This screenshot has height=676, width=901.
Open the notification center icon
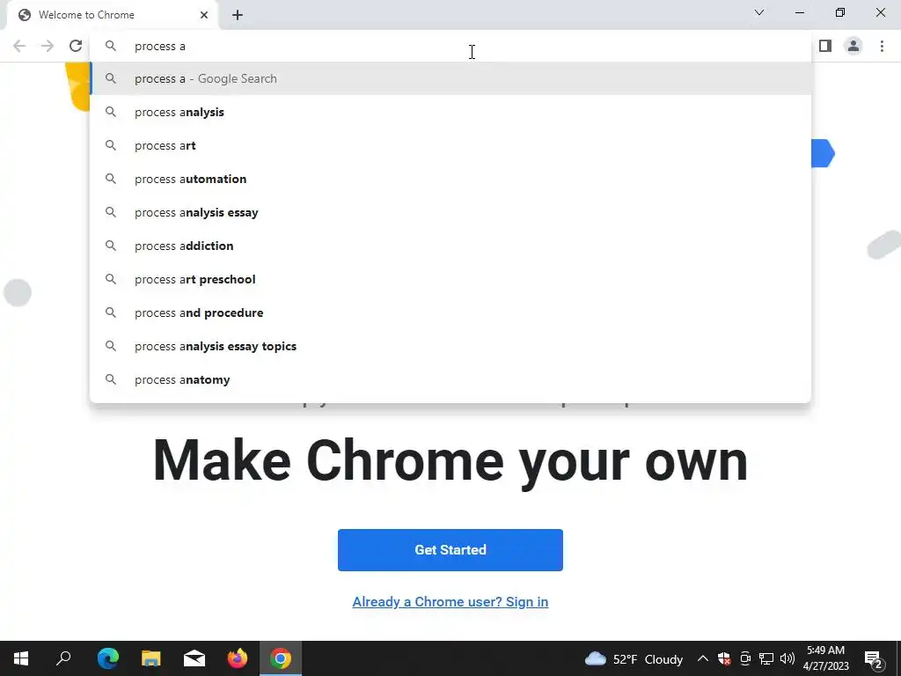click(x=874, y=659)
